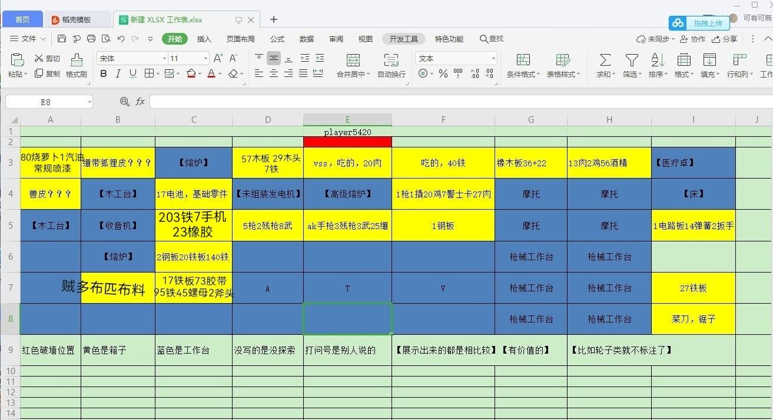Toggle Bold formatting
The image size is (773, 420).
pyautogui.click(x=104, y=73)
